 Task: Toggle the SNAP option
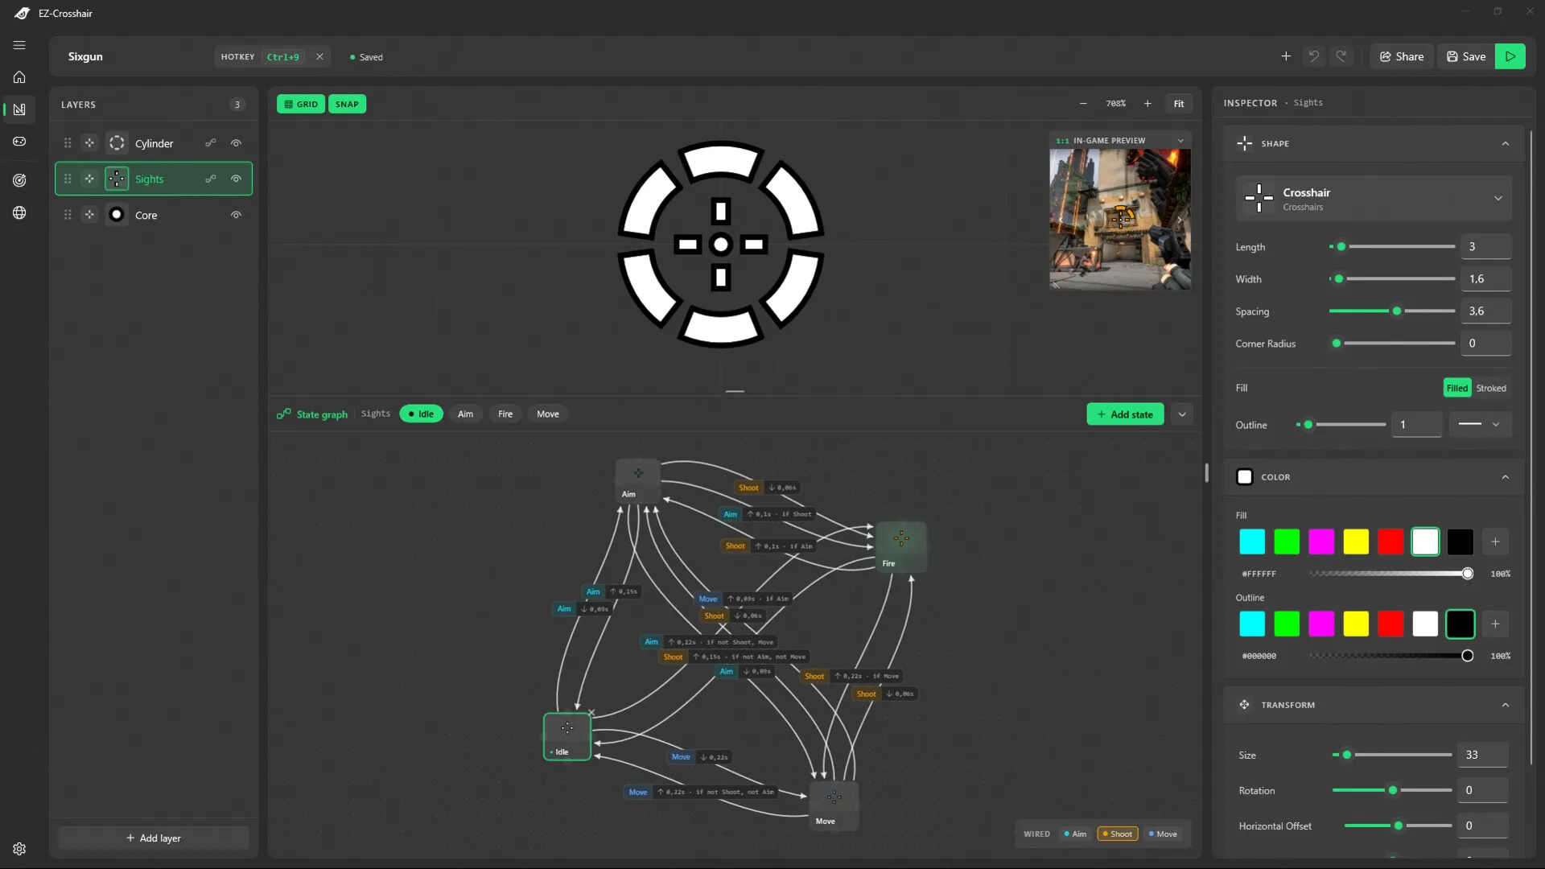point(347,104)
